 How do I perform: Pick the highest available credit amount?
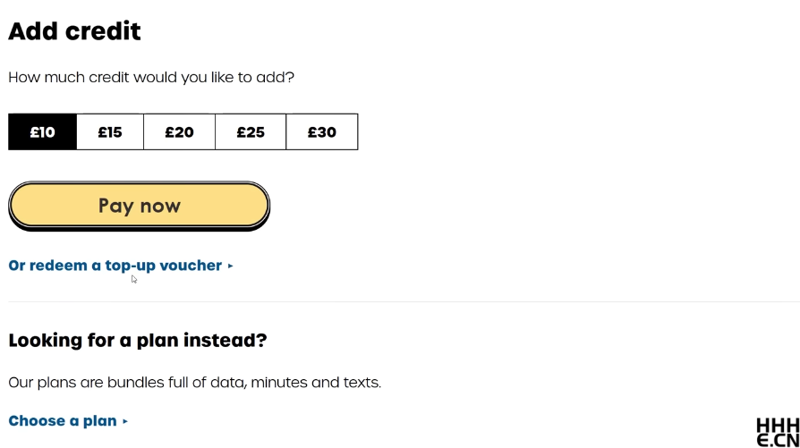(x=321, y=132)
